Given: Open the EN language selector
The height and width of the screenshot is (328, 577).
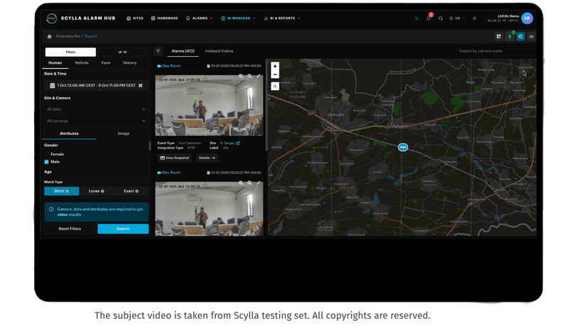Looking at the screenshot, I should coord(457,18).
